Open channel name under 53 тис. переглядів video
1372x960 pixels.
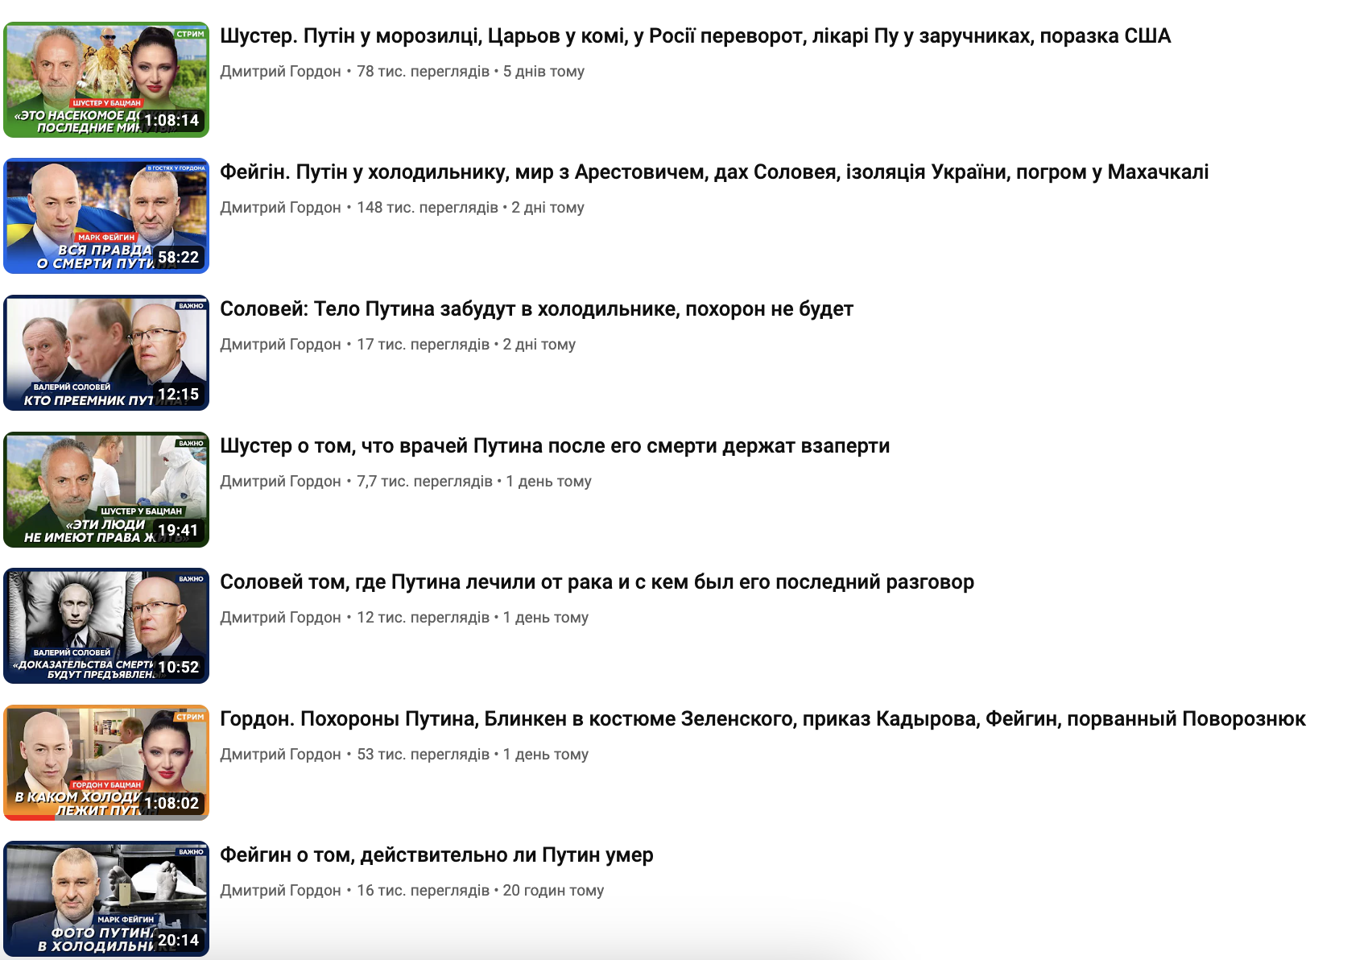pyautogui.click(x=280, y=755)
